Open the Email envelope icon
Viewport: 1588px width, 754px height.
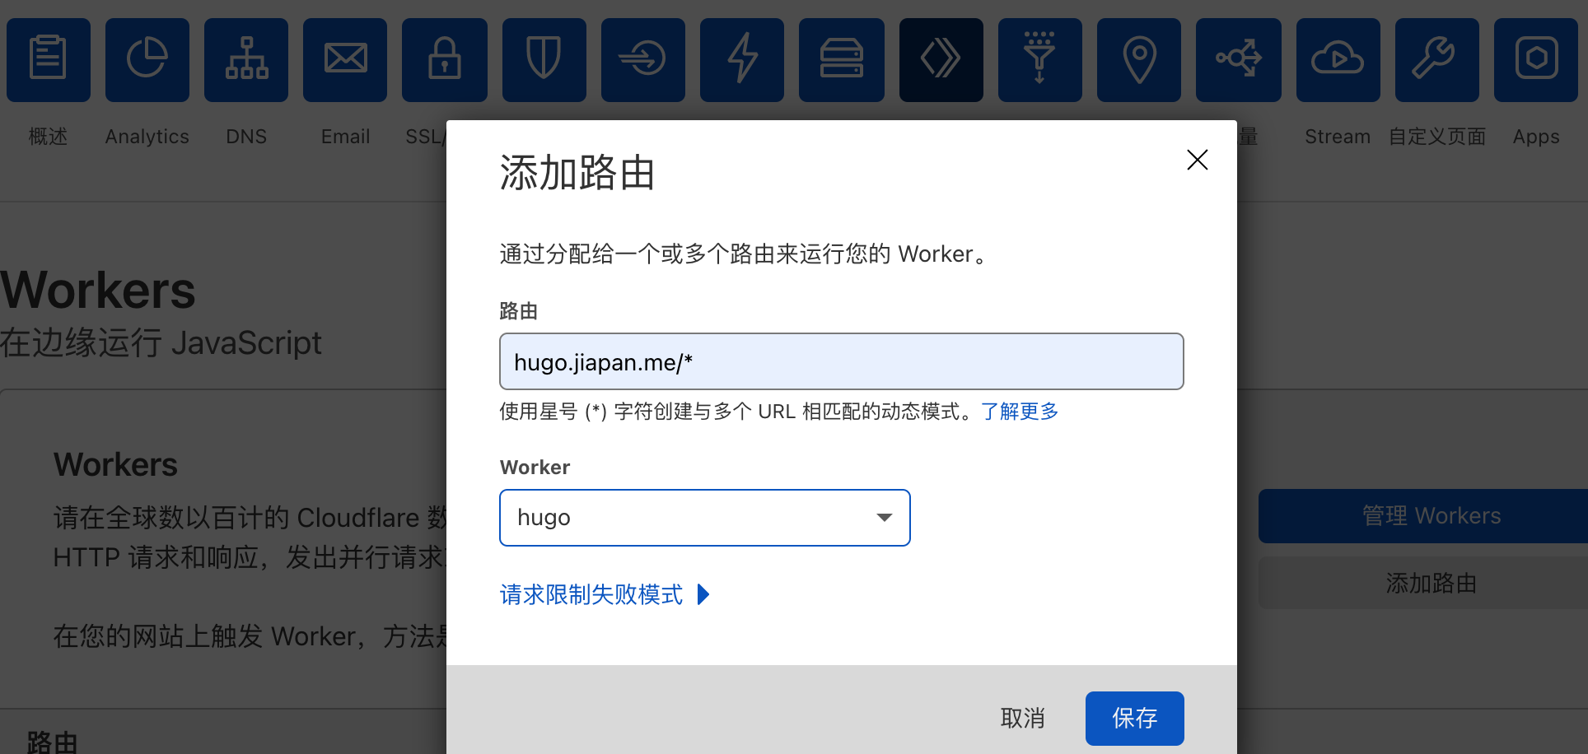pyautogui.click(x=345, y=60)
